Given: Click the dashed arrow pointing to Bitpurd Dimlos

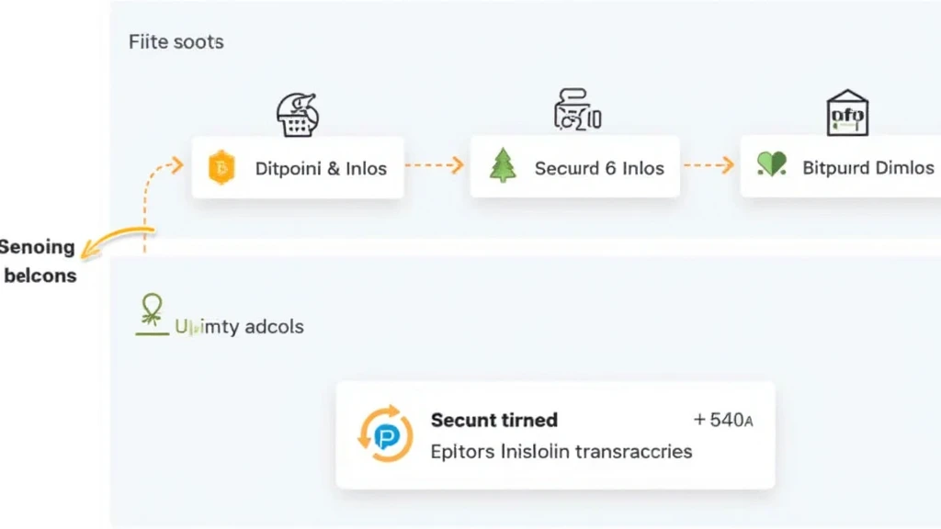Looking at the screenshot, I should tap(708, 166).
